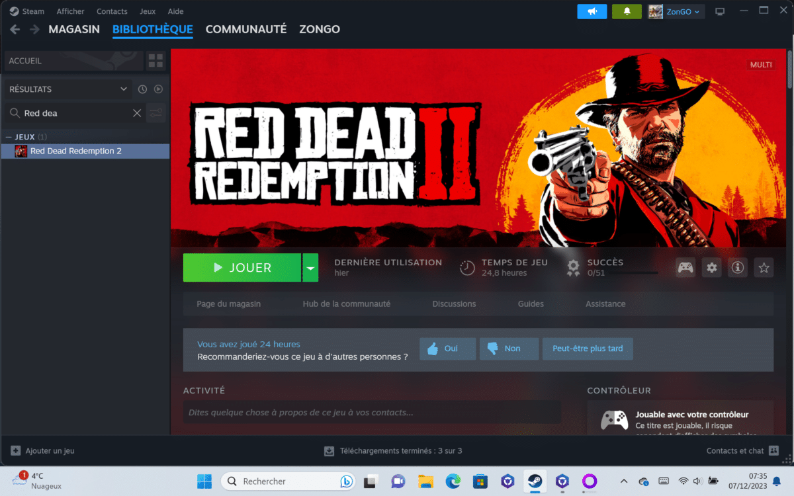Image resolution: width=794 pixels, height=496 pixels.
Task: Open the Contacts menu
Action: coord(112,11)
